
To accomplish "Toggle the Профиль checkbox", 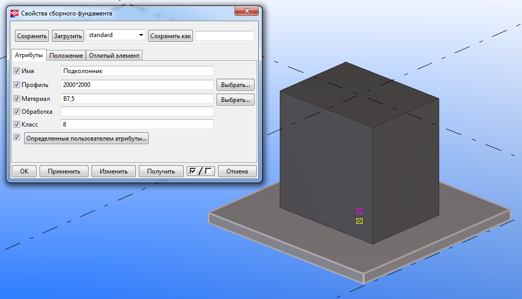I will pyautogui.click(x=16, y=84).
